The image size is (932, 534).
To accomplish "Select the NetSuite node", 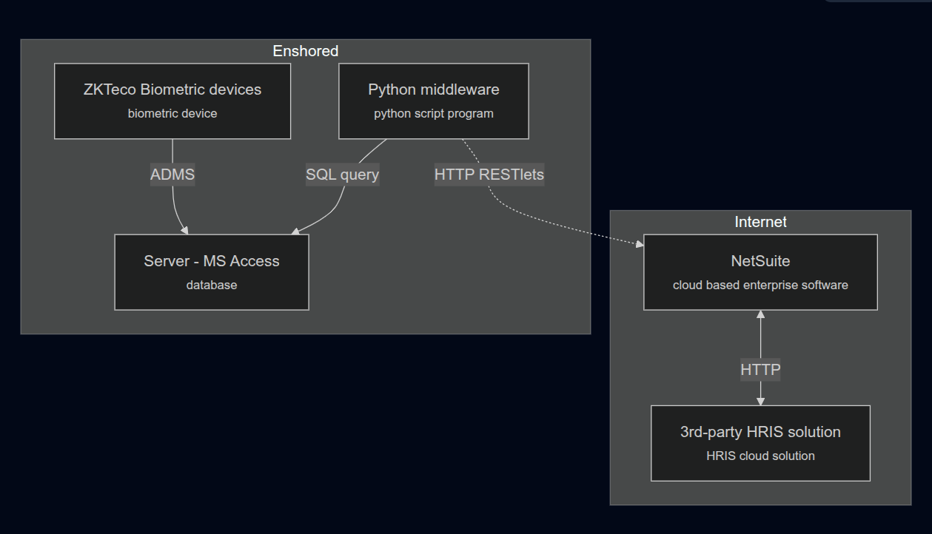I will coord(760,272).
